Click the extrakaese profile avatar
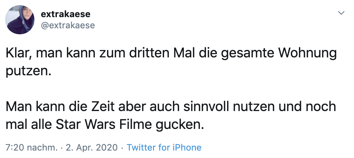This screenshot has width=354, height=158. 21,20
